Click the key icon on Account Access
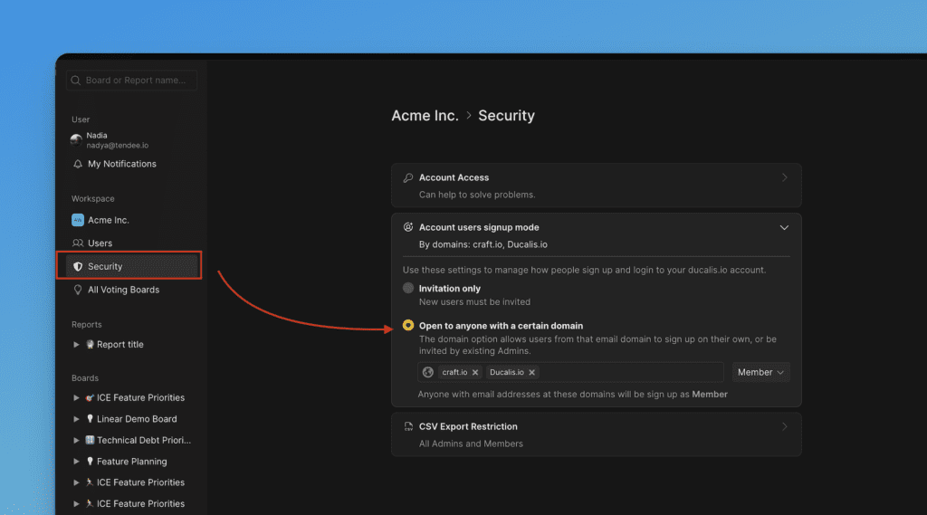 (408, 178)
